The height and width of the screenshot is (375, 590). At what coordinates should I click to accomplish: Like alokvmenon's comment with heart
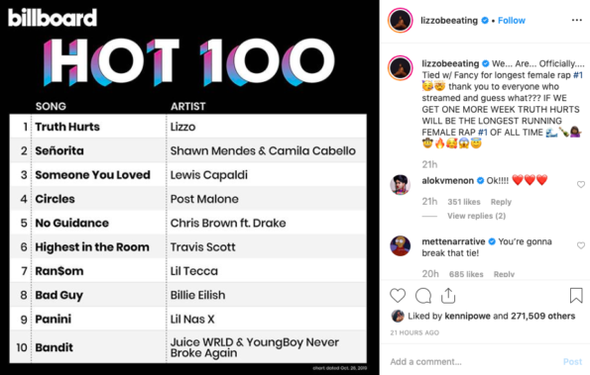581,184
